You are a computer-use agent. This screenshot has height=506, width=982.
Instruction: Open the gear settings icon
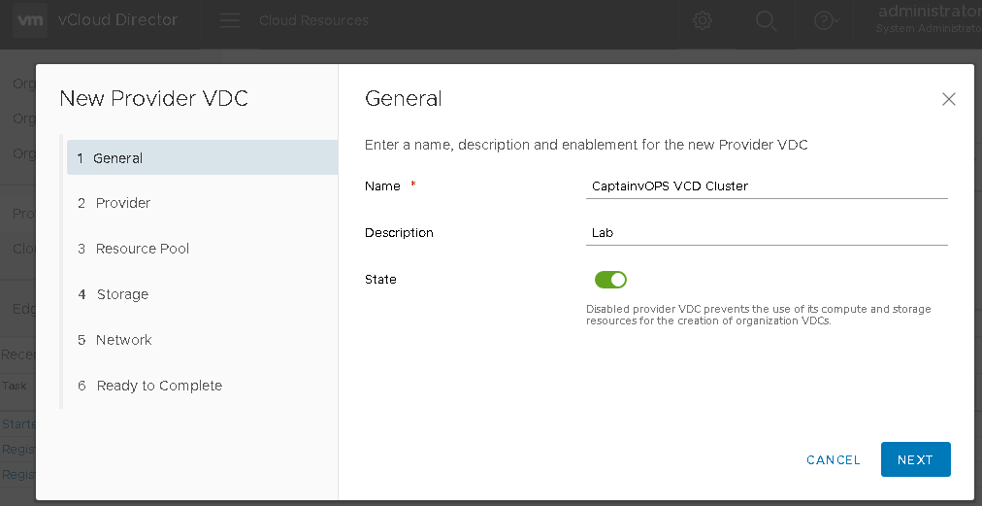tap(704, 20)
